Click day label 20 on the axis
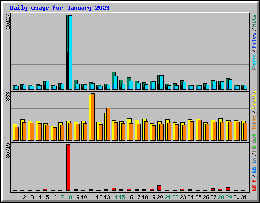The width and height of the screenshot is (260, 203). [x=160, y=197]
